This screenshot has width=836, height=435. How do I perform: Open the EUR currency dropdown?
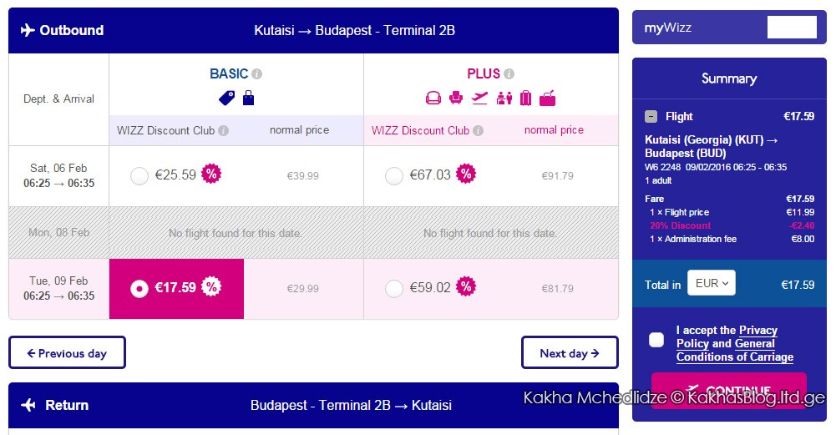(712, 283)
